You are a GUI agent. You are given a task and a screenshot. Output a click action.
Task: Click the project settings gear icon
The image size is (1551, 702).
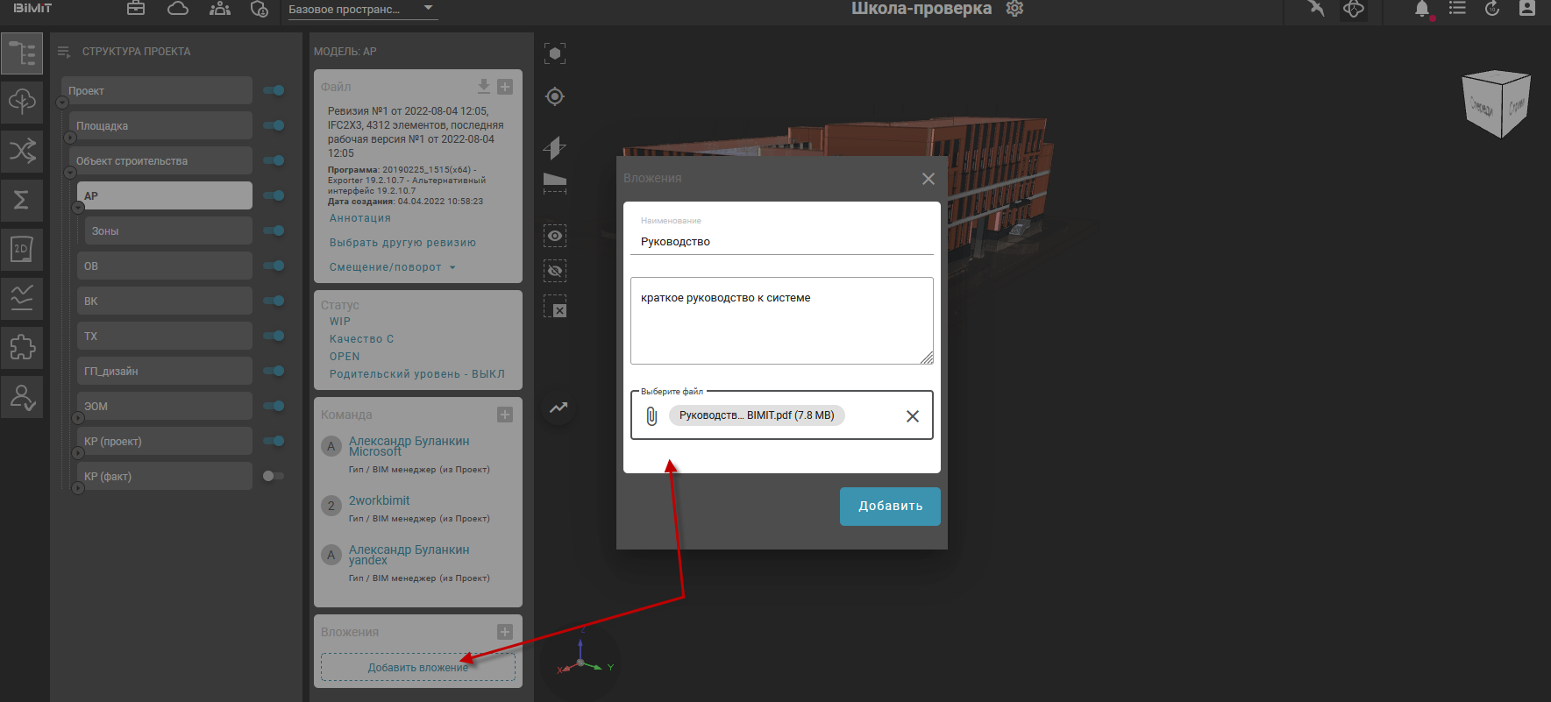1014,9
